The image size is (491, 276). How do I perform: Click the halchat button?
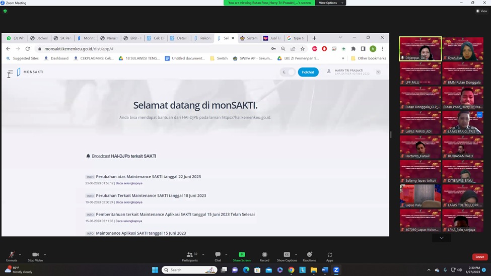point(308,72)
